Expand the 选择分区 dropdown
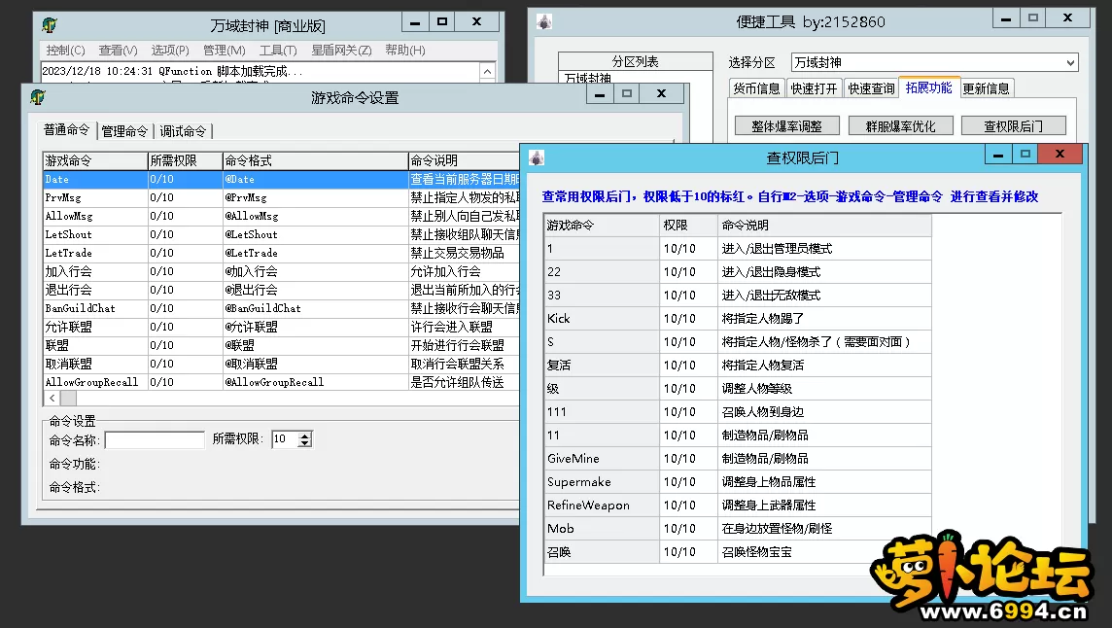The height and width of the screenshot is (628, 1112). click(1070, 62)
